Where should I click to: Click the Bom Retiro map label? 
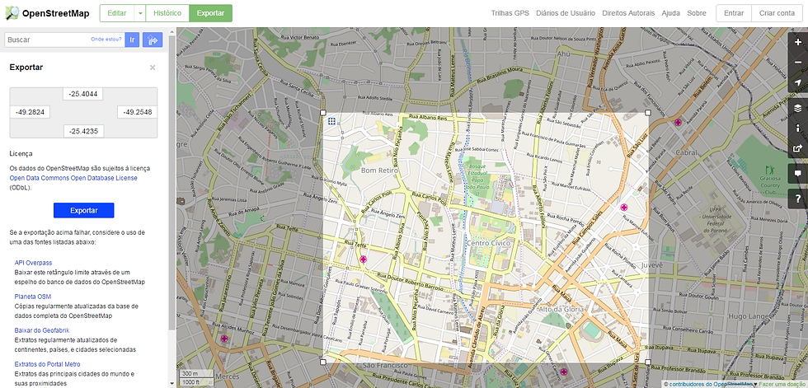378,170
